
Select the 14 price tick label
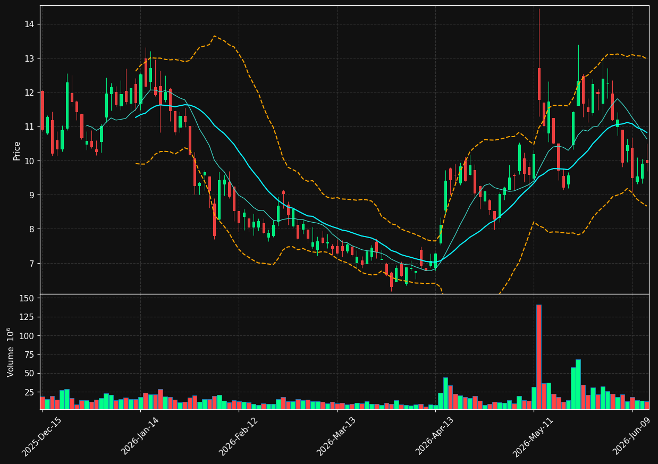click(30, 24)
